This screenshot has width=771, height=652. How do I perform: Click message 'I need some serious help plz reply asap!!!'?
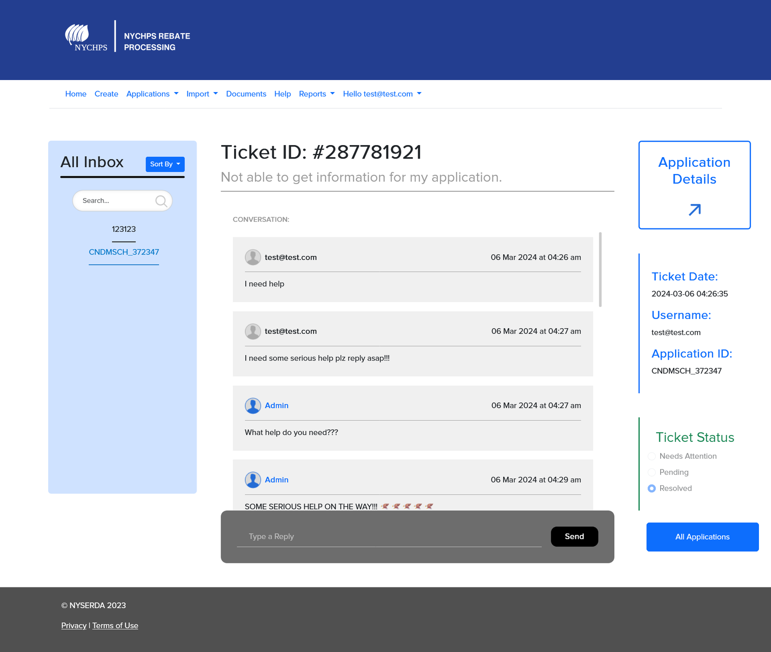click(x=317, y=358)
